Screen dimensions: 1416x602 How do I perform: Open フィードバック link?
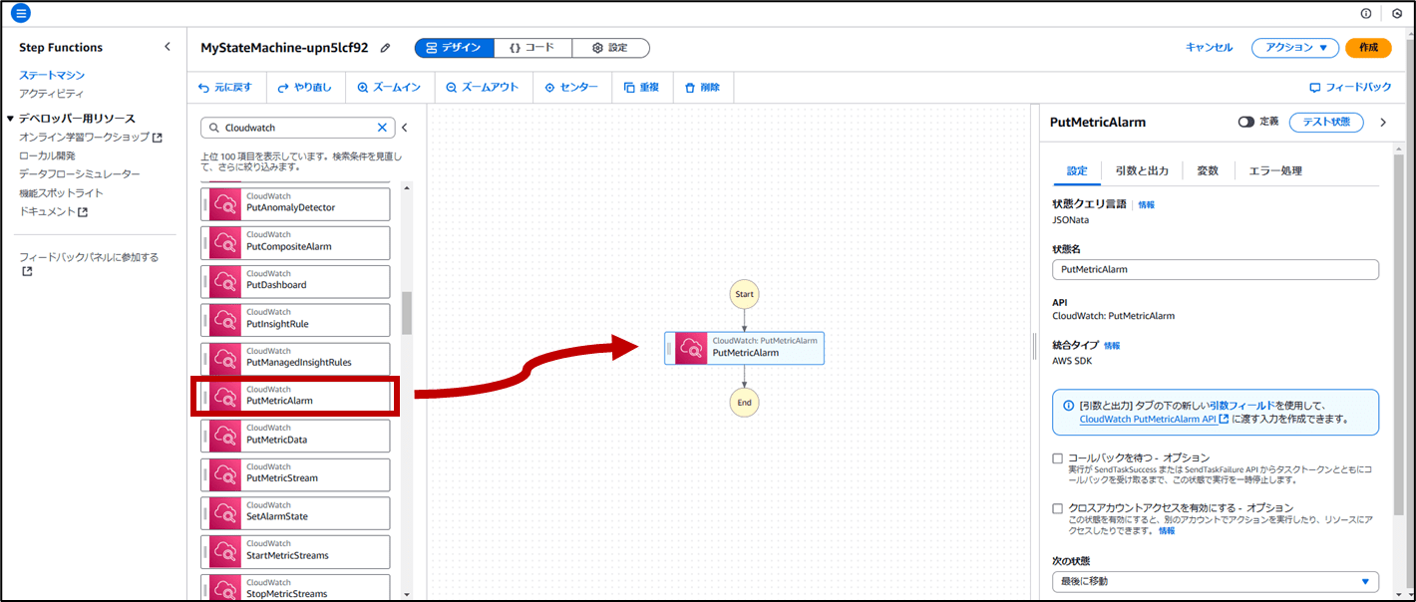1350,88
